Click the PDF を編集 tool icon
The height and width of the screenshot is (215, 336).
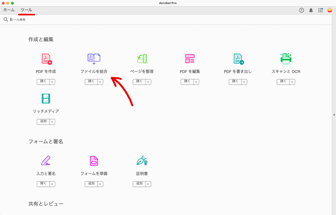click(190, 59)
